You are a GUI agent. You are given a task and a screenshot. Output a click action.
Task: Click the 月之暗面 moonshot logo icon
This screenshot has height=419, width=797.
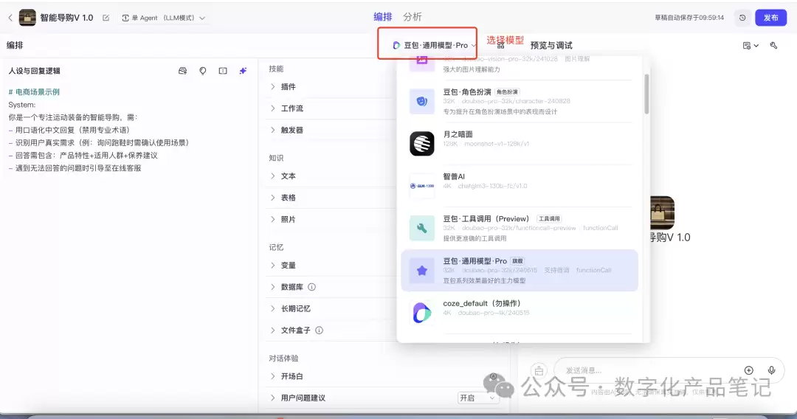pos(422,143)
